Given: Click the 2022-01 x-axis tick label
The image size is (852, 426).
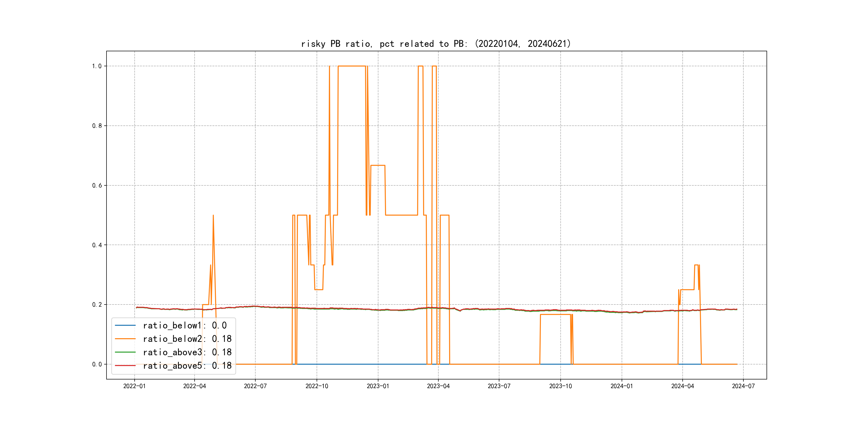Looking at the screenshot, I should tap(134, 386).
